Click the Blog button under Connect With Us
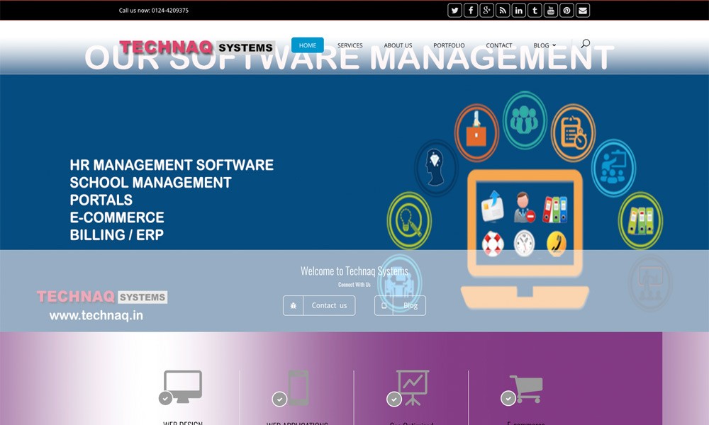The width and height of the screenshot is (709, 425). [x=401, y=305]
